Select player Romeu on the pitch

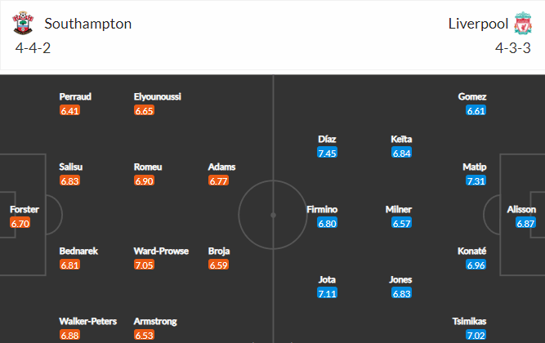tap(148, 167)
